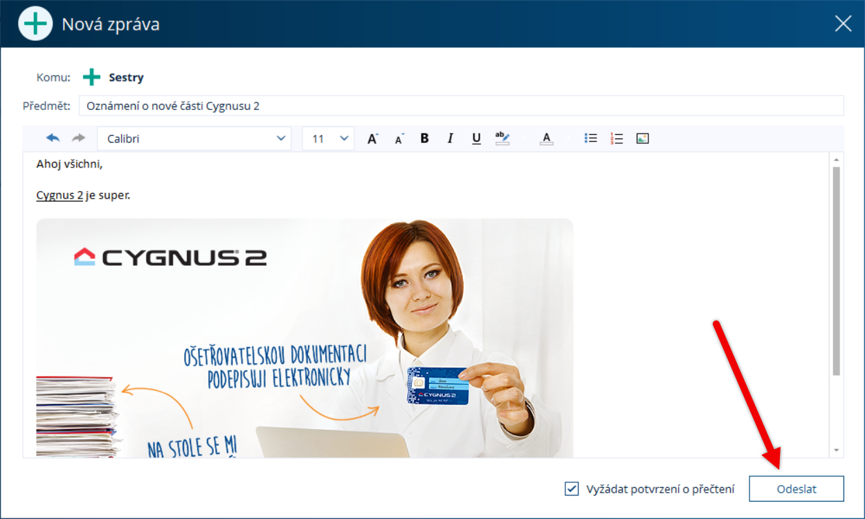Screen dimensions: 865x519
Task: Select the Sestry recipient
Action: click(126, 78)
